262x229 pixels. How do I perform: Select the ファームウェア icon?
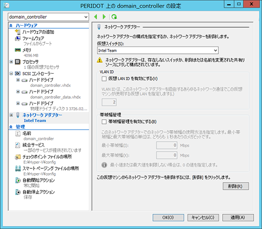point(18,39)
